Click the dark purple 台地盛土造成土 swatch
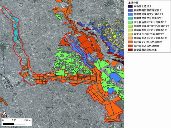The width and height of the screenshot is (171, 128). 130,6
